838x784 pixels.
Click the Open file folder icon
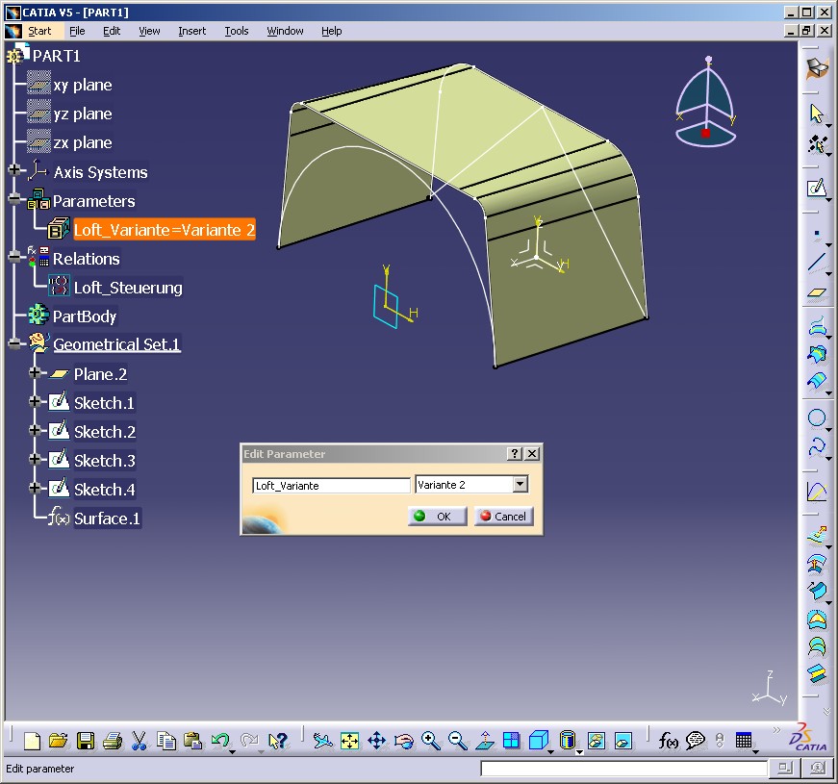point(59,741)
